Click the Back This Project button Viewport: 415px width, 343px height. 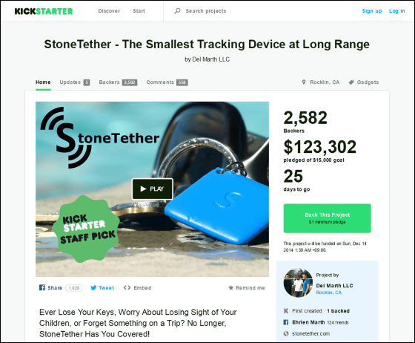(327, 218)
